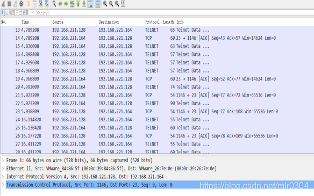Go forward to next packet arrow

pos(66,4)
